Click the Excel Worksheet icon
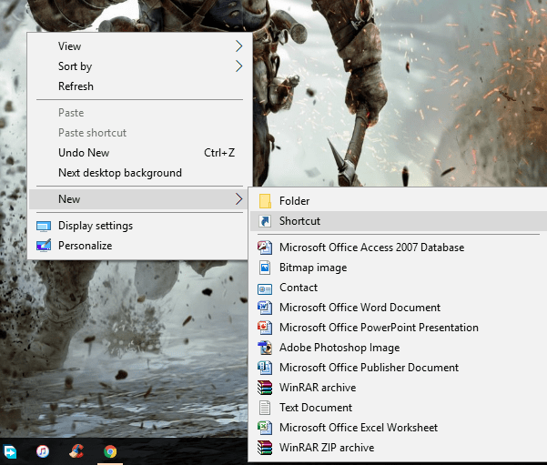The height and width of the screenshot is (465, 547). (x=265, y=428)
